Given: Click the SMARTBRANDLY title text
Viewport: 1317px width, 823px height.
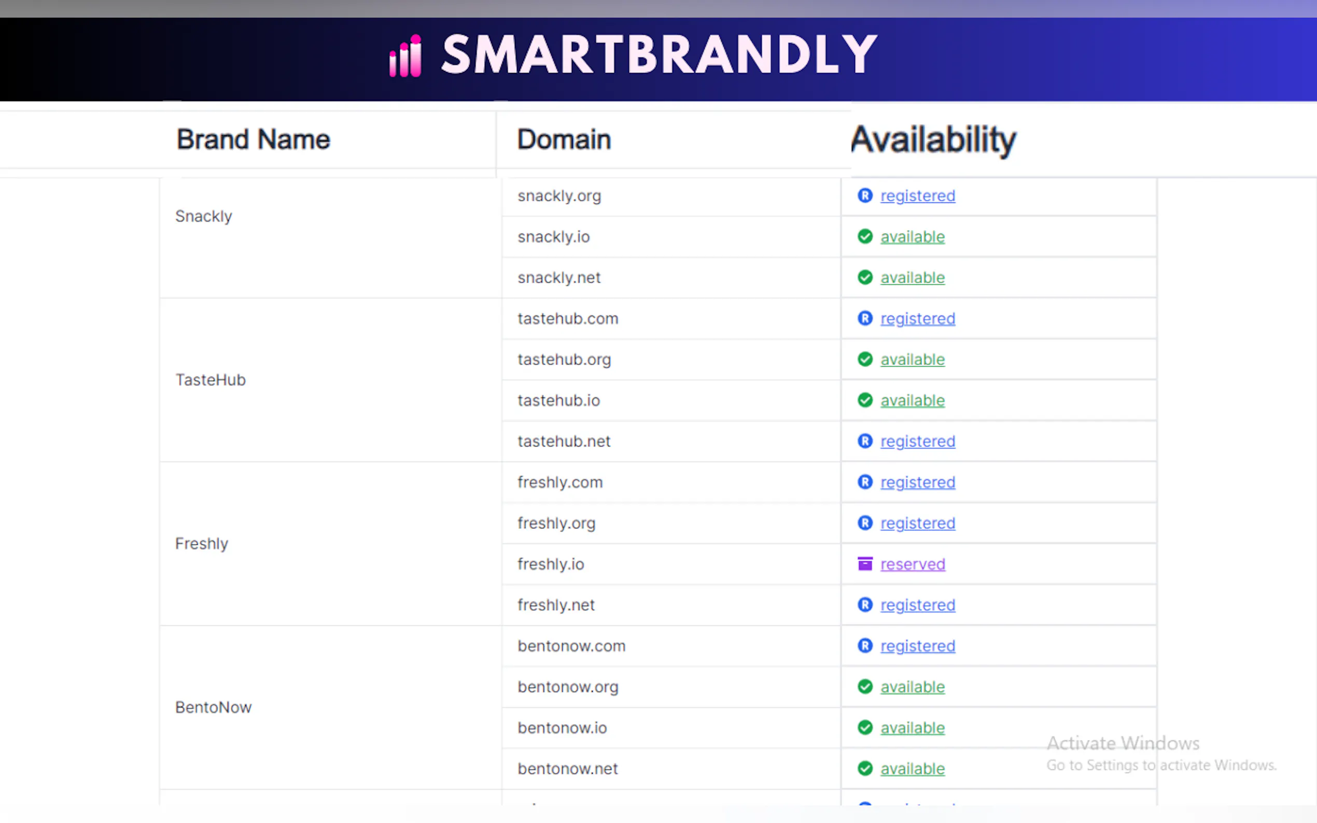Looking at the screenshot, I should click(x=659, y=54).
